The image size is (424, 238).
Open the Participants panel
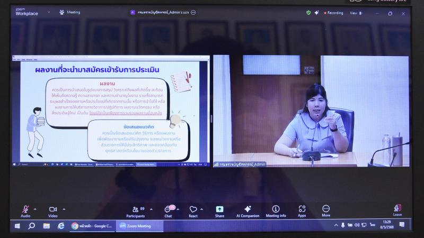pyautogui.click(x=136, y=212)
